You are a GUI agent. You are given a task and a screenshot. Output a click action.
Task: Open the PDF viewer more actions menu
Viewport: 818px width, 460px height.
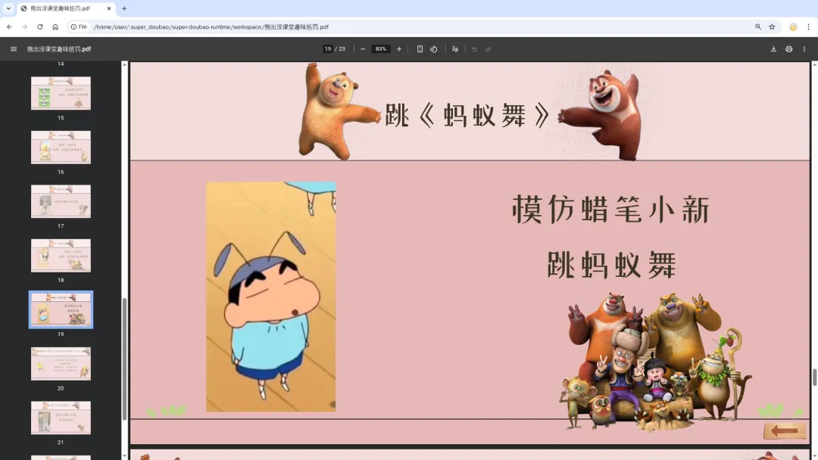(x=804, y=49)
